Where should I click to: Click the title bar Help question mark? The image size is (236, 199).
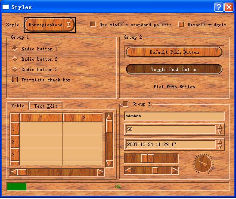[219, 7]
